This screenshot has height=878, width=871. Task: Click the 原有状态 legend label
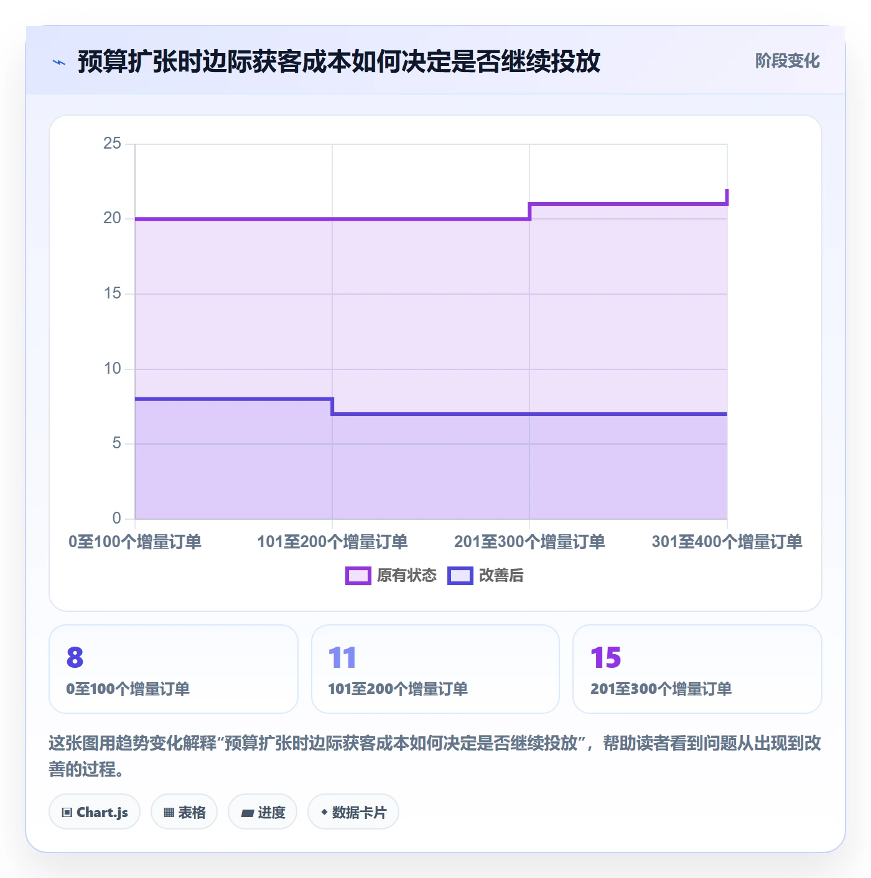coord(407,576)
